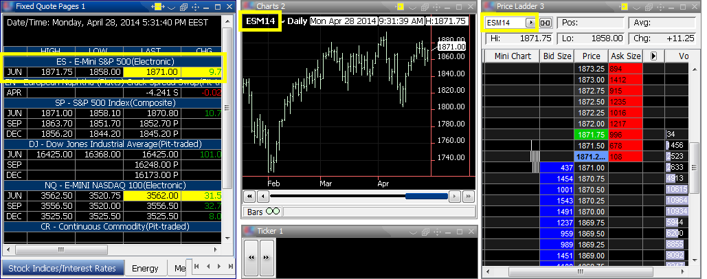This screenshot has width=707, height=279.
Task: Click the ESM14 symbol field in Price Ladder
Action: [506, 23]
